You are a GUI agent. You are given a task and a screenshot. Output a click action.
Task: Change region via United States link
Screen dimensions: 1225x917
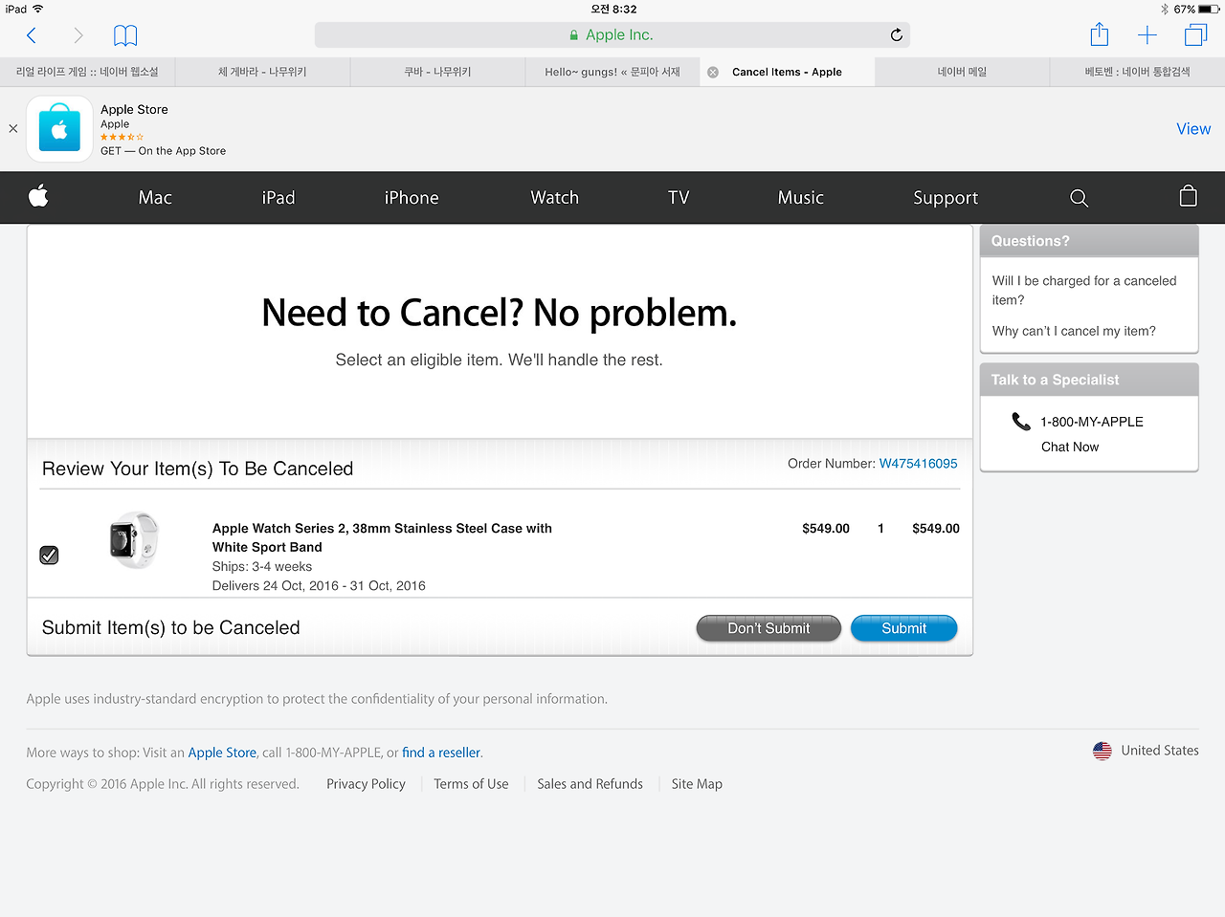point(1160,751)
